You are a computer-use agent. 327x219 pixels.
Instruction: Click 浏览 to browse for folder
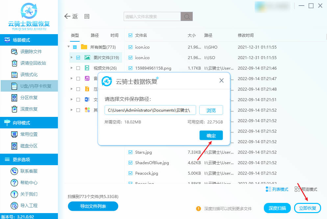pos(211,110)
